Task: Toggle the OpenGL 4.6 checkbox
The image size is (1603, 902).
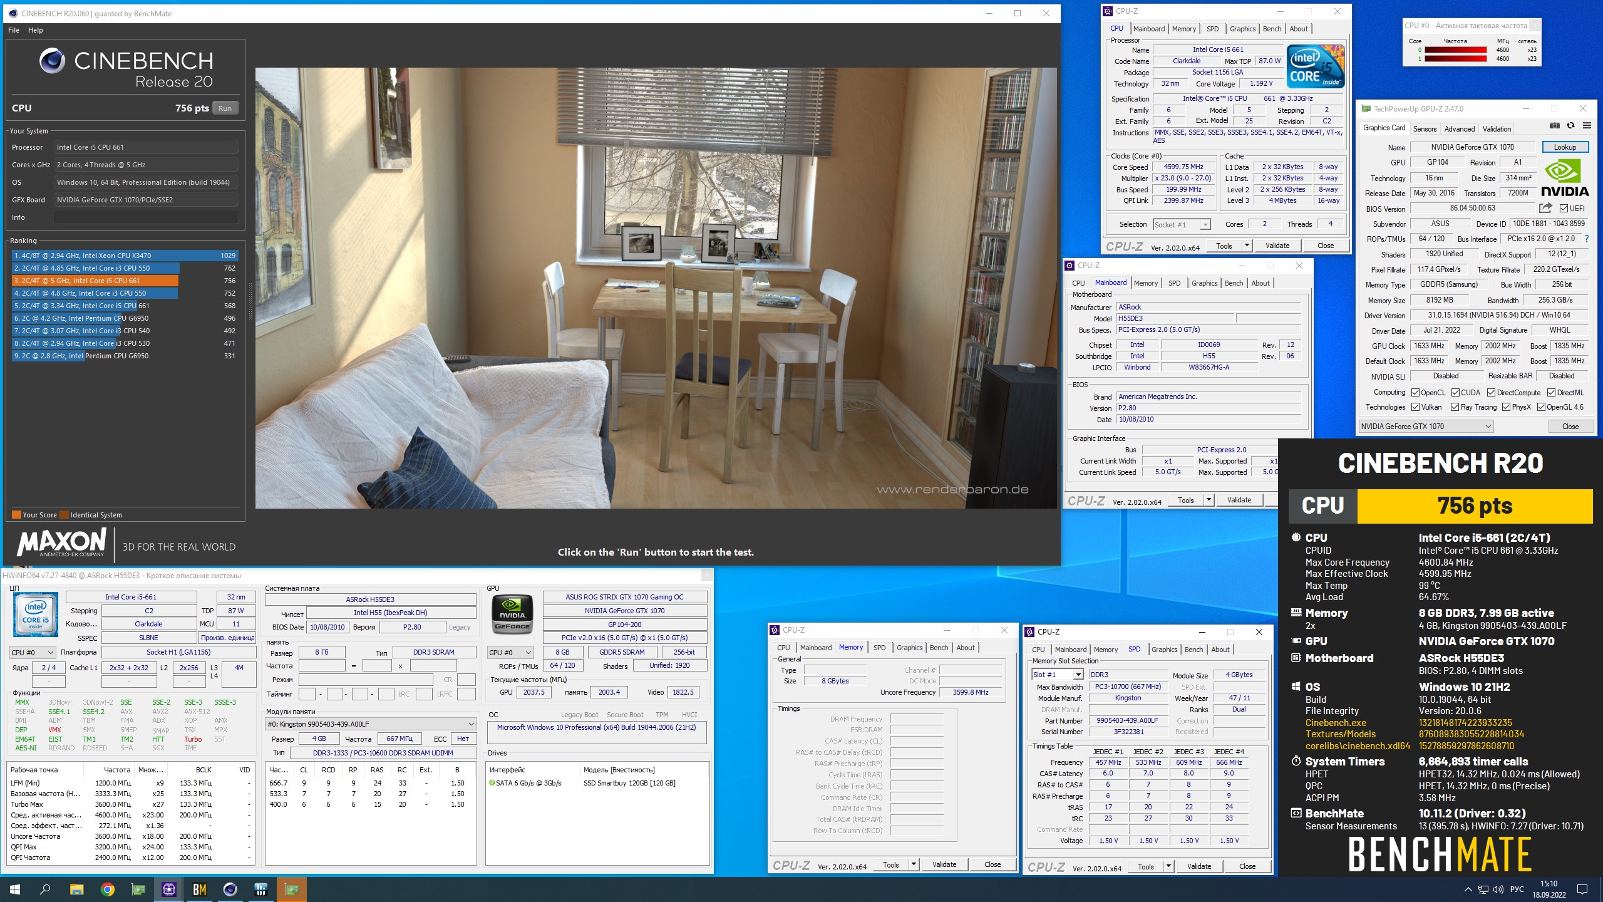Action: [x=1541, y=407]
